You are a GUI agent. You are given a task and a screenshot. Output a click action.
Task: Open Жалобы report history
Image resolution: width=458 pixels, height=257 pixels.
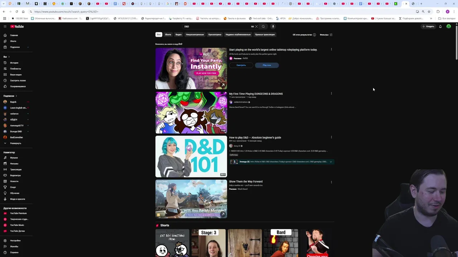[x=14, y=246]
